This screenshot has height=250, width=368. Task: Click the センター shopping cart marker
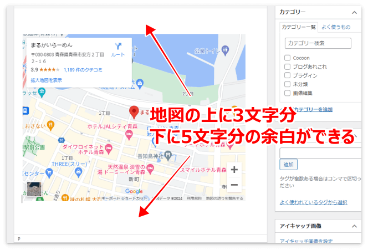click(x=49, y=174)
